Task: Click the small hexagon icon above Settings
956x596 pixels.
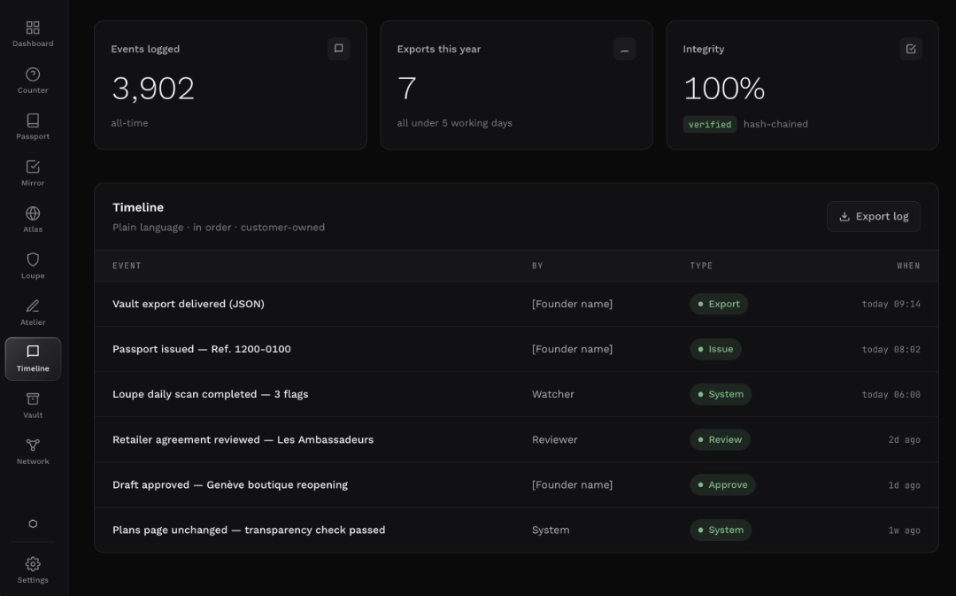Action: [33, 523]
